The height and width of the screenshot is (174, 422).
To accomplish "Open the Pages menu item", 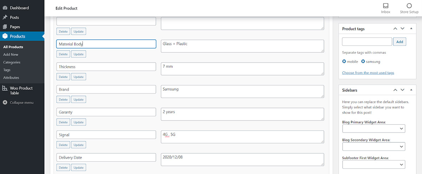I will click(x=15, y=27).
